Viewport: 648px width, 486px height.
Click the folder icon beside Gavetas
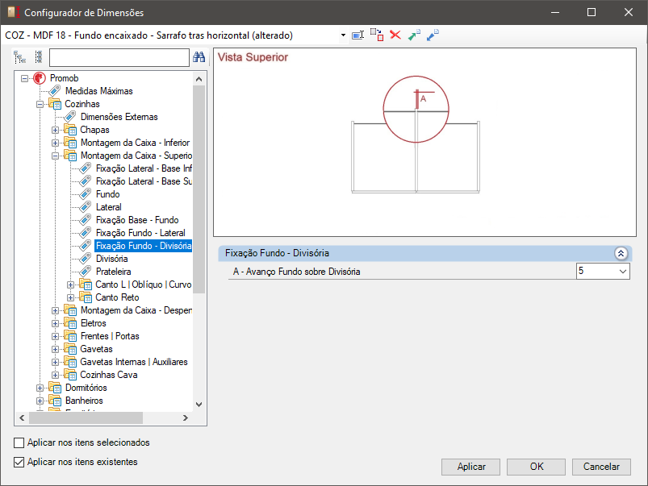(x=70, y=349)
